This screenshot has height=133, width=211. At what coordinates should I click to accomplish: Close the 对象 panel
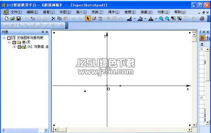click(47, 32)
